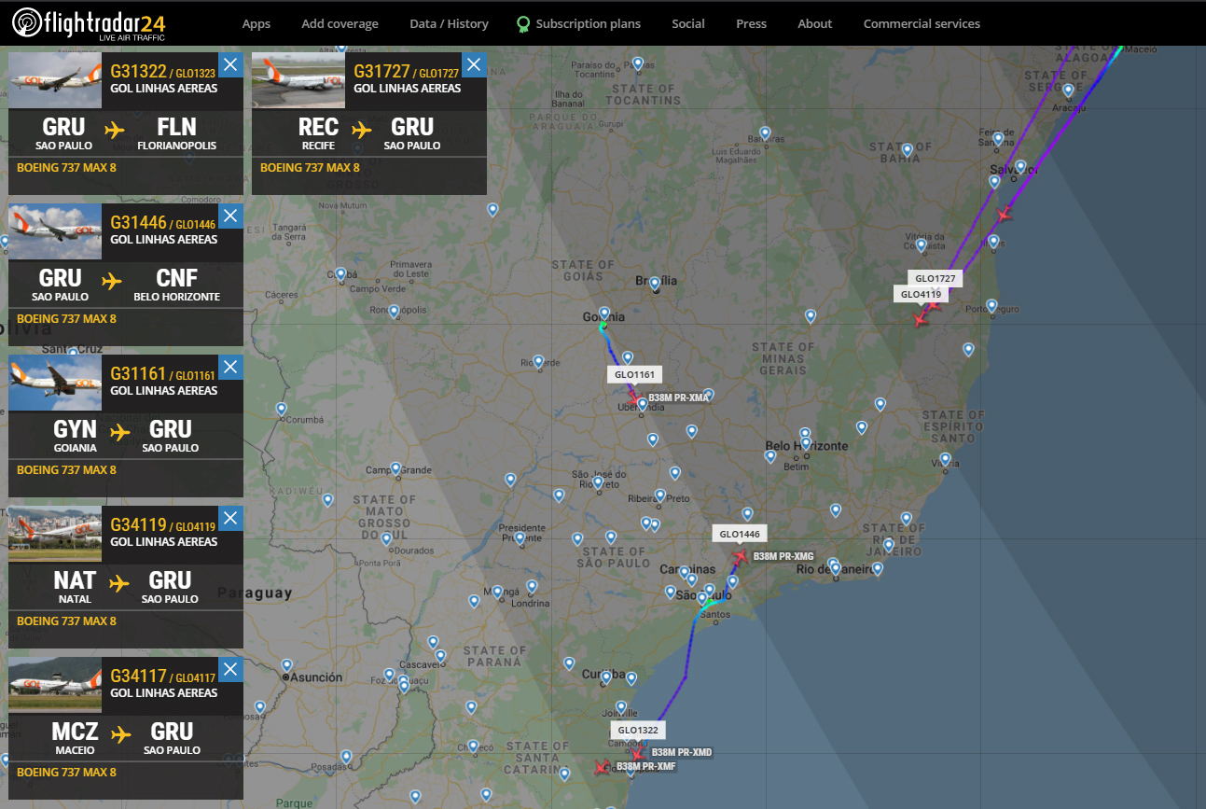This screenshot has height=809, width=1206.
Task: Click MCZ MACEIO origin text
Action: click(75, 737)
